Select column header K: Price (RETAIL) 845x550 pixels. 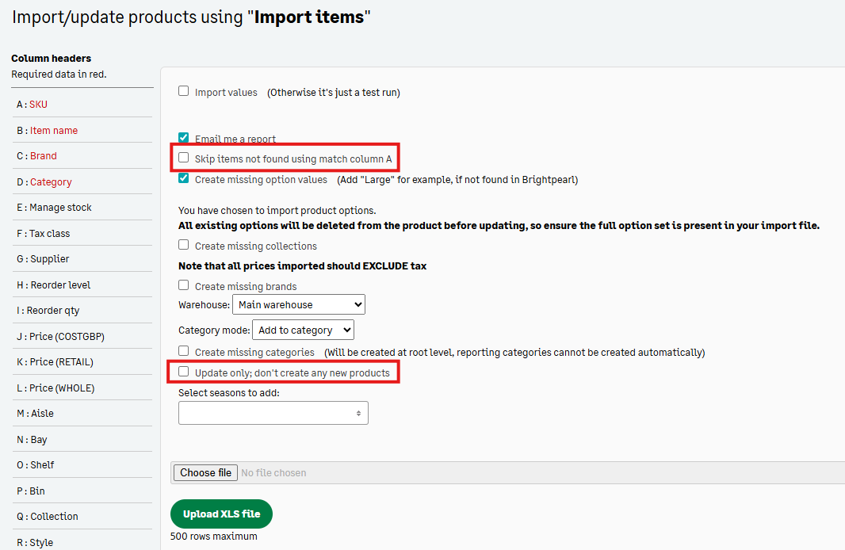[x=55, y=362]
